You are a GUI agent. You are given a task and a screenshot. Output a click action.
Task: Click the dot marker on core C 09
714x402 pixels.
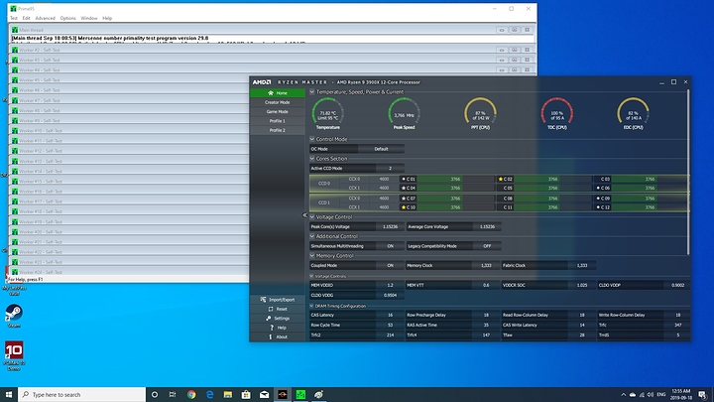tap(598, 199)
